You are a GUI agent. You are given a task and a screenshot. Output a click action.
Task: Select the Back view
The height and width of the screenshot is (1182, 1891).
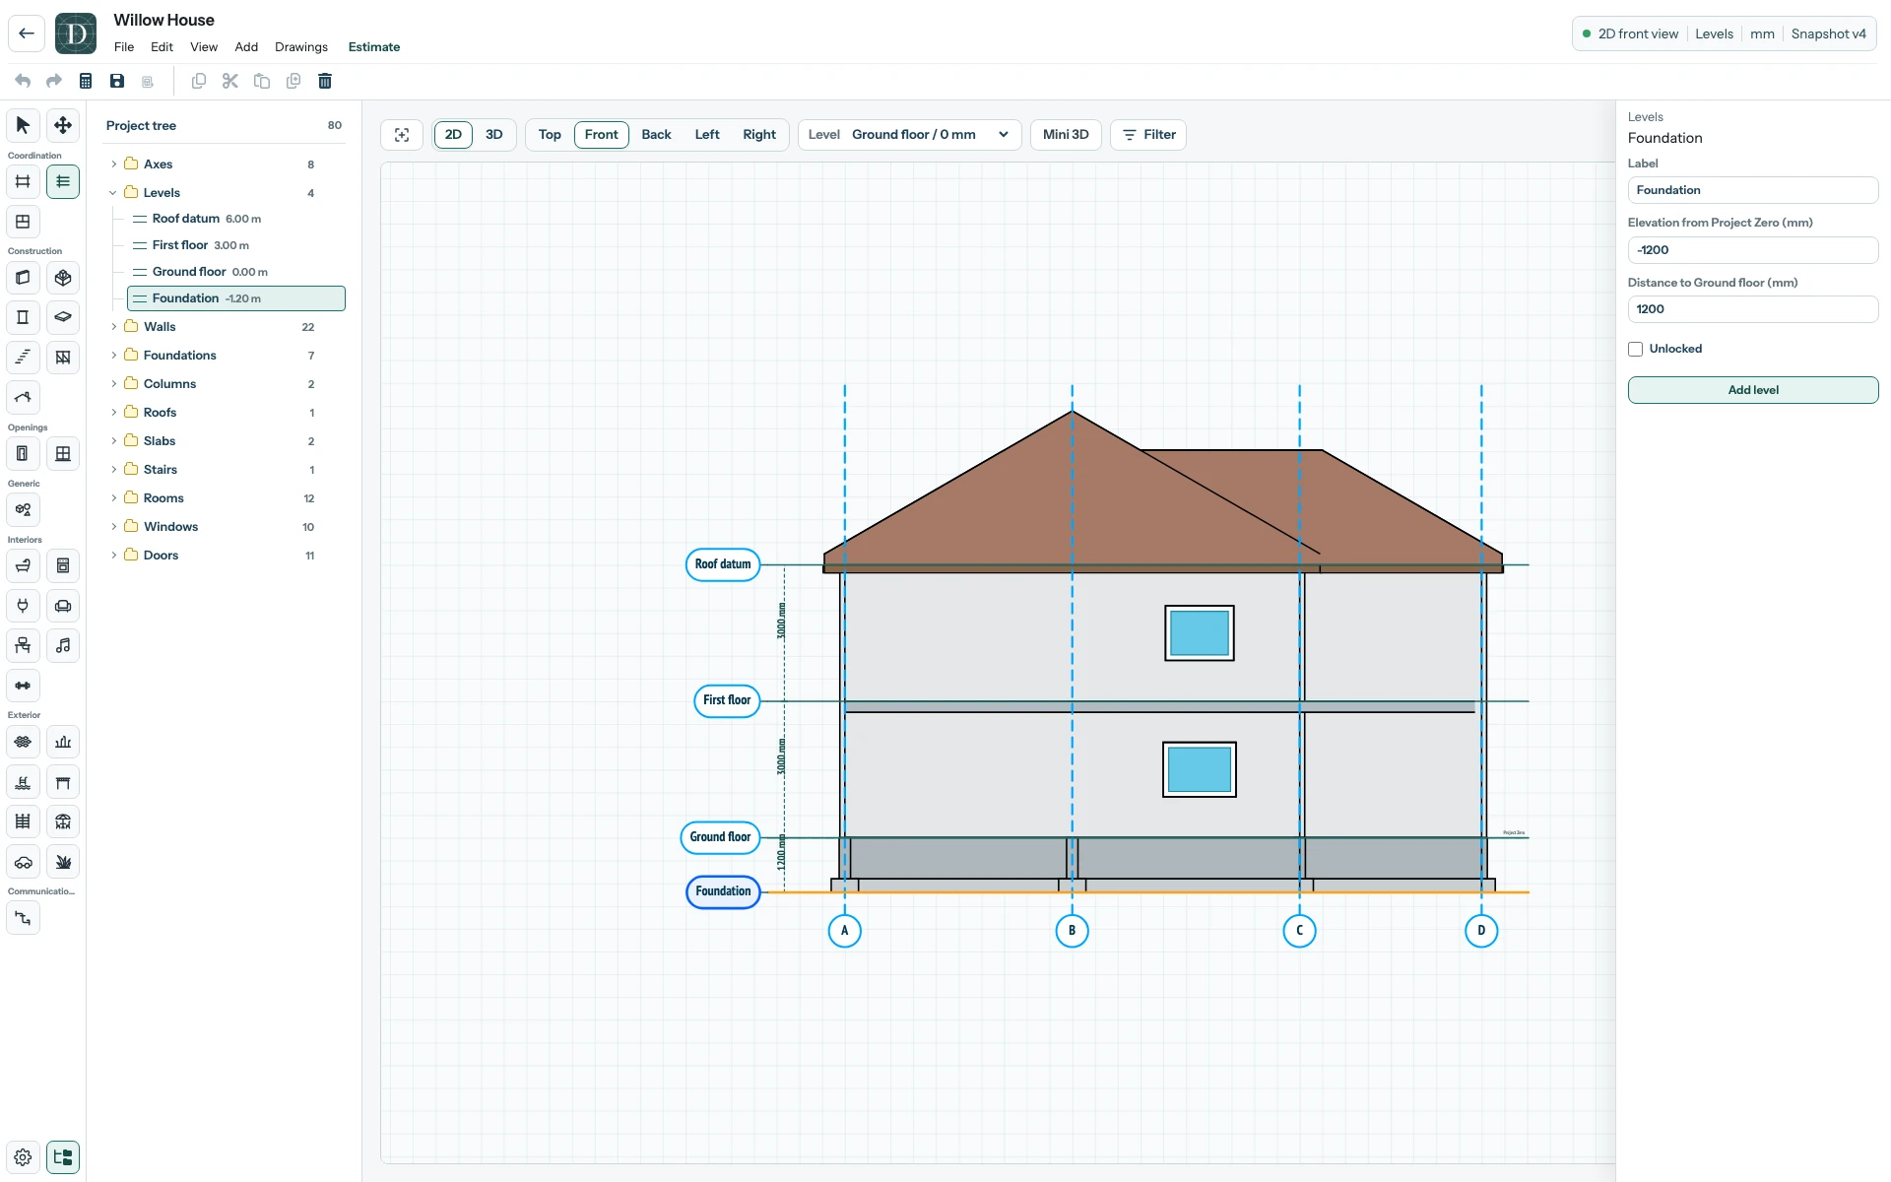656,135
